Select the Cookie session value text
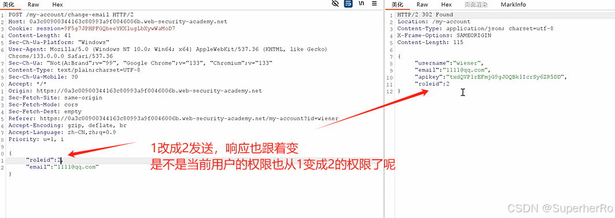Image resolution: width=615 pixels, height=218 pixels. [x=119, y=28]
